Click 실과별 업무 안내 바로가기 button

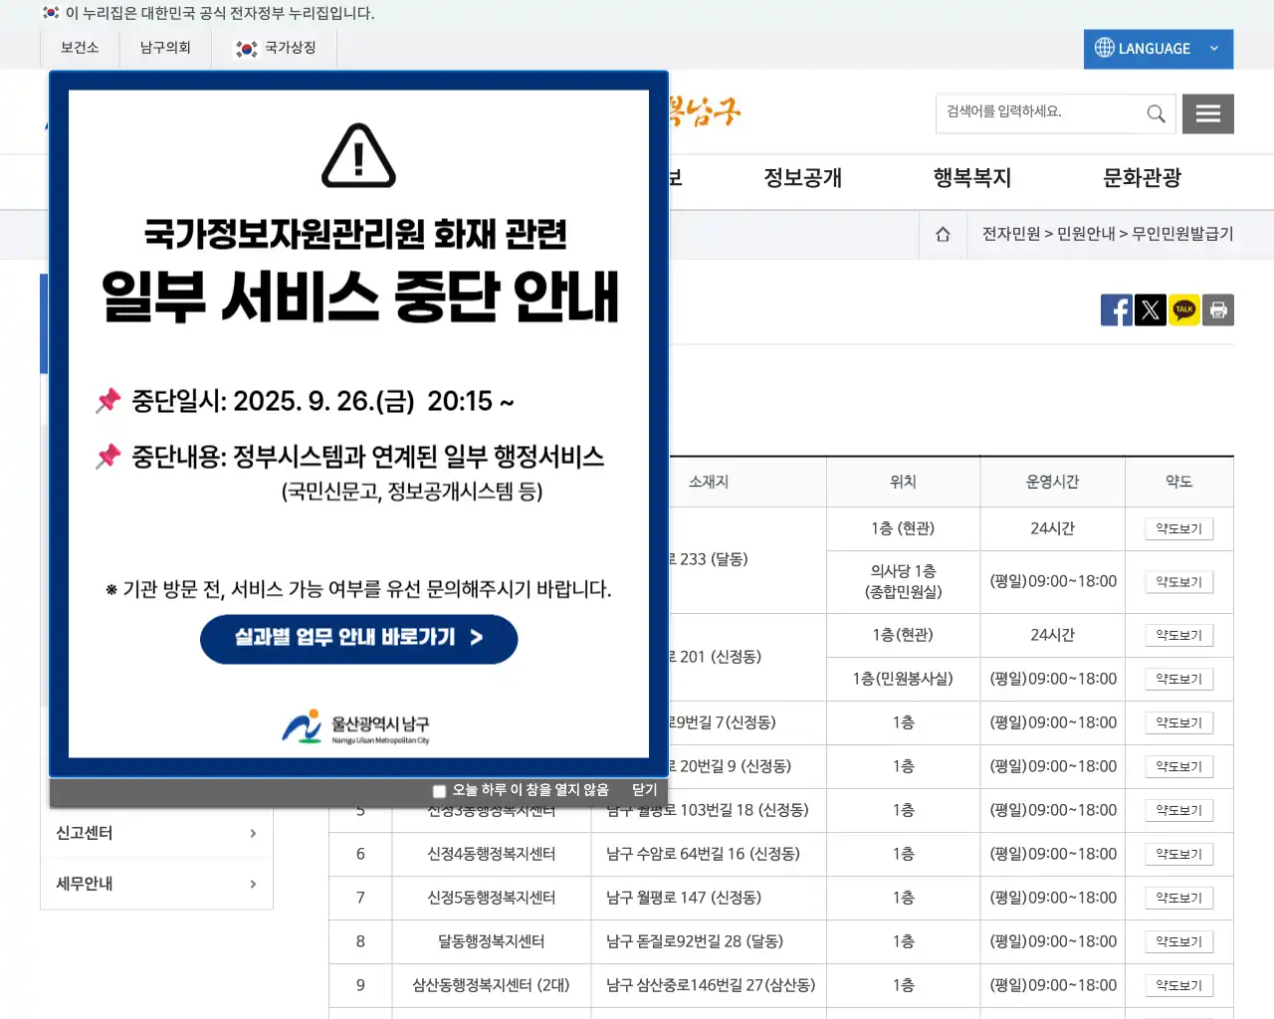click(x=358, y=639)
